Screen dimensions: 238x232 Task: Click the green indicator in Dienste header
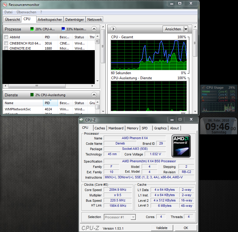32,95
